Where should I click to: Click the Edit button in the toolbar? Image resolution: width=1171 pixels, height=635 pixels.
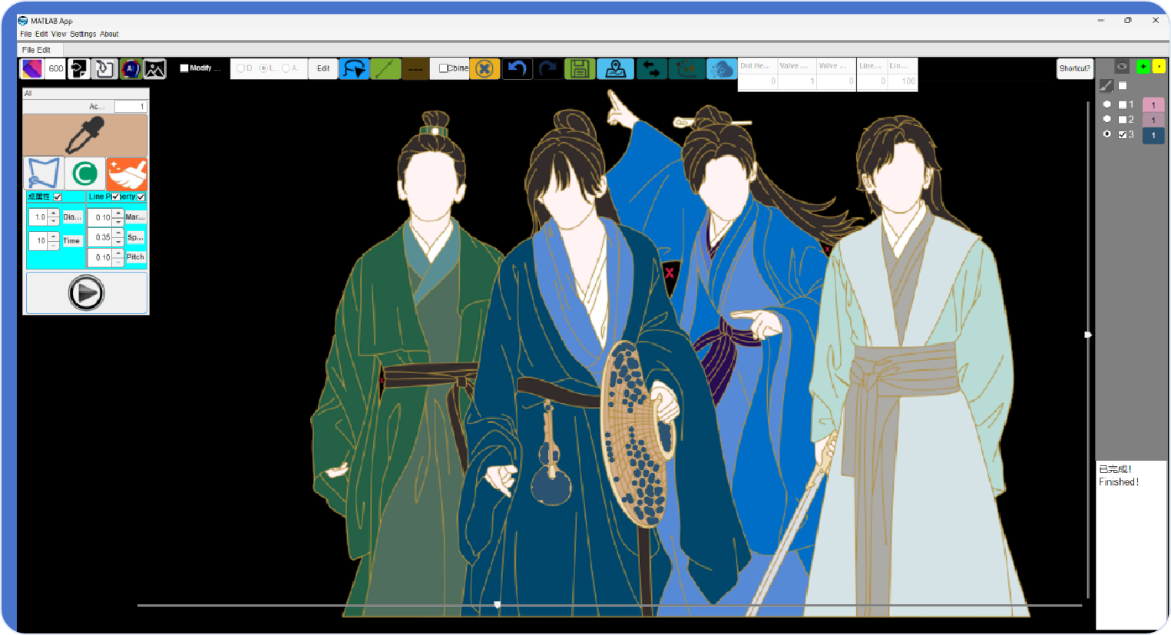323,69
